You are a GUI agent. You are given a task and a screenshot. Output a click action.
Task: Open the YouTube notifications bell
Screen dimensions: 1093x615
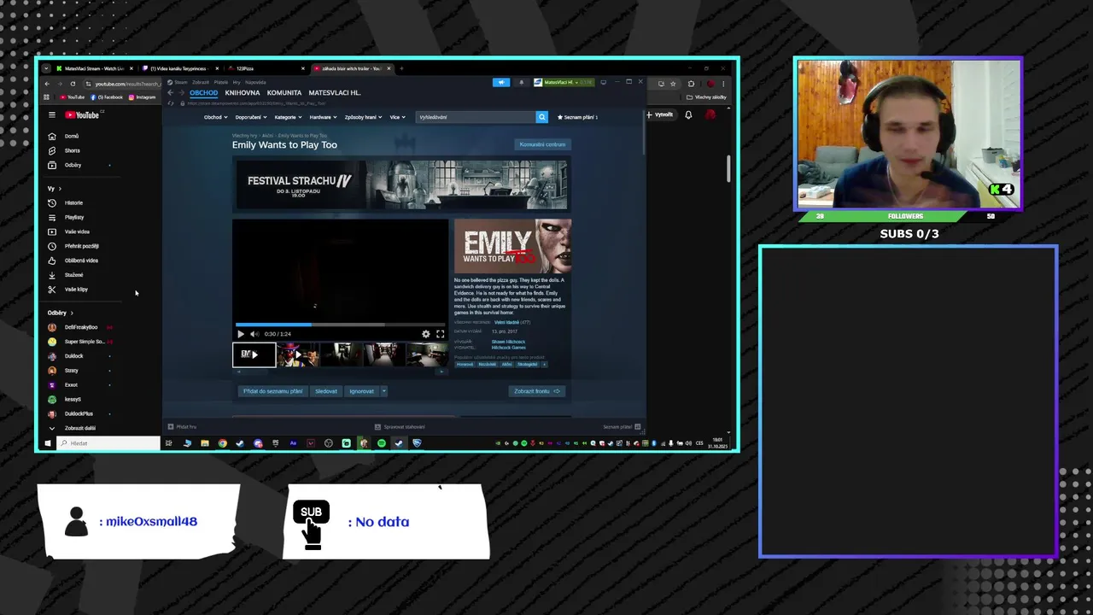688,114
